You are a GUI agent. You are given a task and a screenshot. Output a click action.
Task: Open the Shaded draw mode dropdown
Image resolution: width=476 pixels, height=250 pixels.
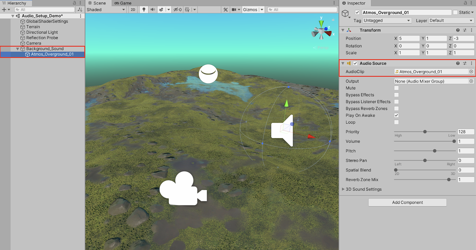click(x=106, y=10)
